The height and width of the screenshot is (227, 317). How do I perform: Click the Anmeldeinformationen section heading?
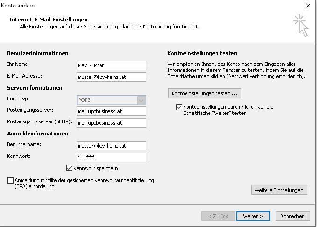pos(37,134)
